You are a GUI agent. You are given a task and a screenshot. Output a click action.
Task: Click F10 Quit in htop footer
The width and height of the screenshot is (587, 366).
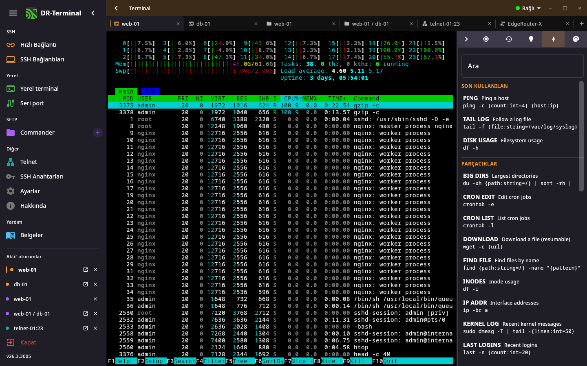[x=385, y=361]
